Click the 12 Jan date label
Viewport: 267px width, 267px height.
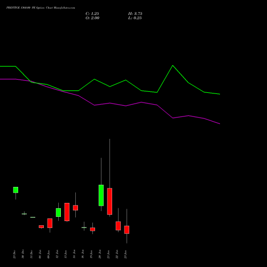tap(57, 254)
